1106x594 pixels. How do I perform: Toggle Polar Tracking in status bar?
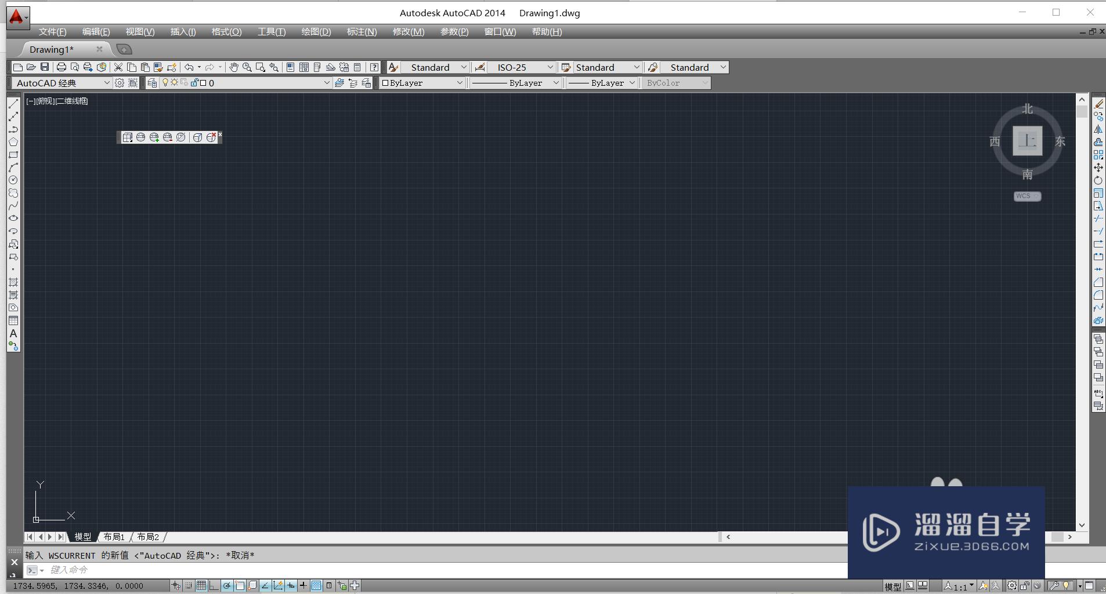pyautogui.click(x=227, y=586)
